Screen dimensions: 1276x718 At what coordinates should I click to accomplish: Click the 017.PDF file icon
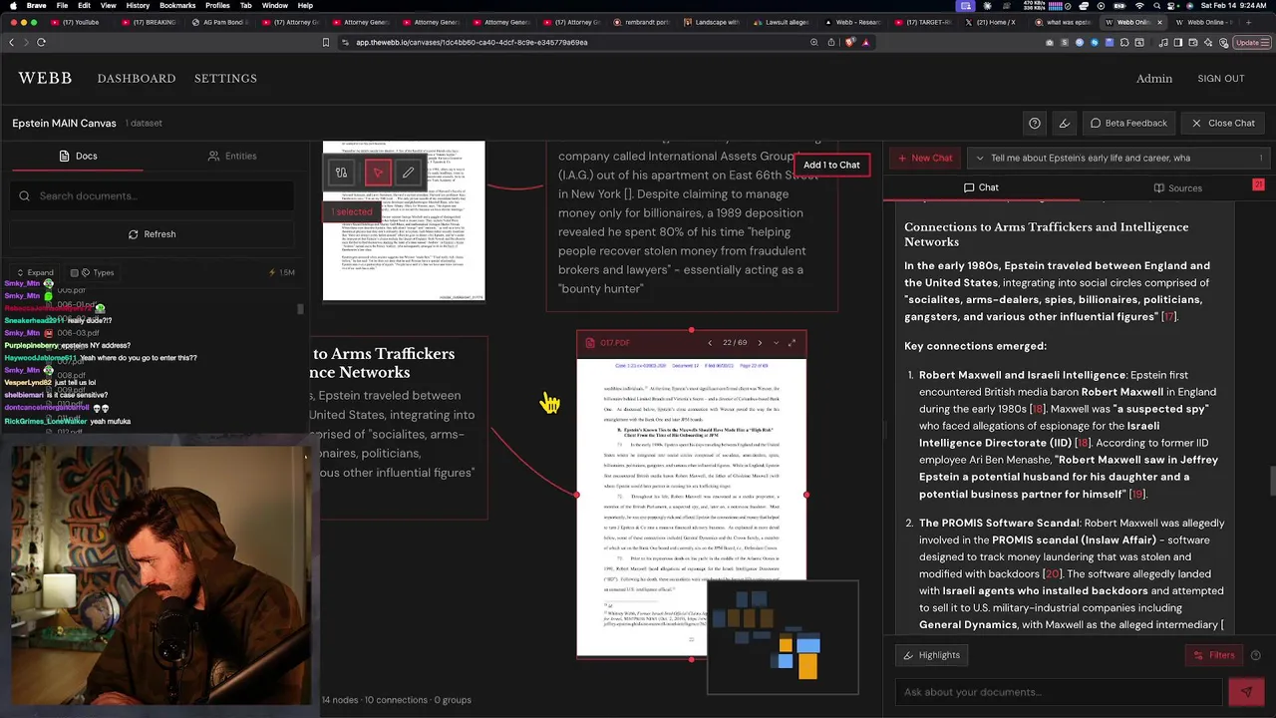pos(590,342)
